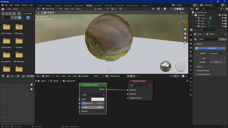Hide Camera in outliner viewport
Screen dimensions: 228x128
[x=222, y=18]
